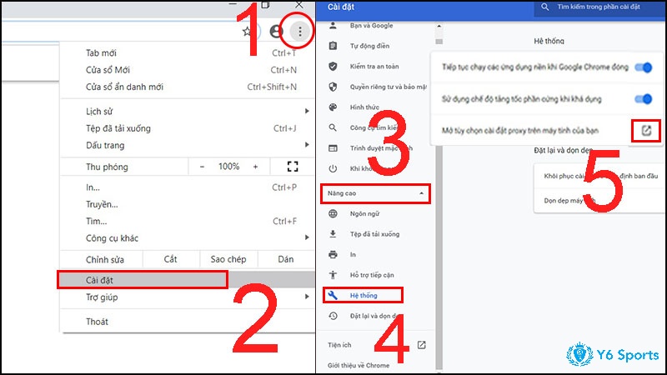The width and height of the screenshot is (667, 375).
Task: Open proxy settings external link icon
Action: (646, 131)
